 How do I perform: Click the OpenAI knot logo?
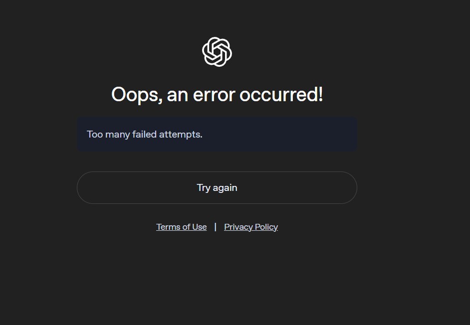[x=217, y=52]
